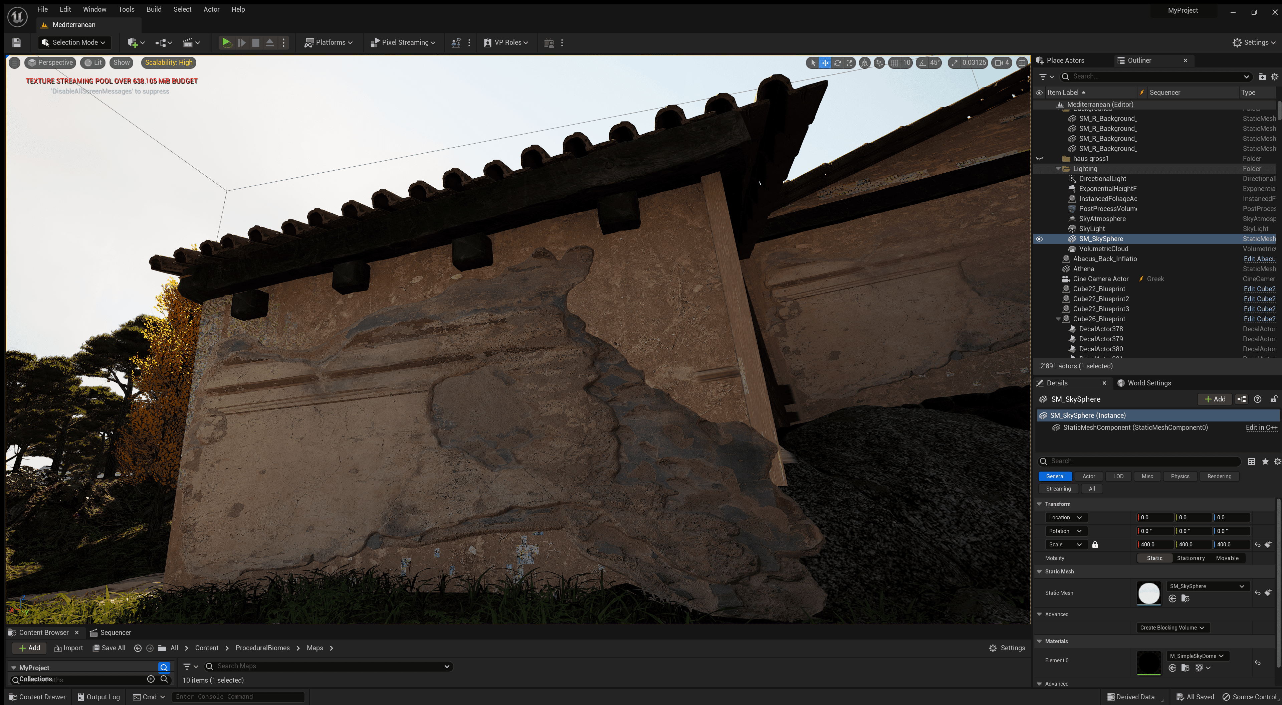Select the translate gizmo tool in viewport
Viewport: 1282px width, 705px height.
click(x=825, y=63)
